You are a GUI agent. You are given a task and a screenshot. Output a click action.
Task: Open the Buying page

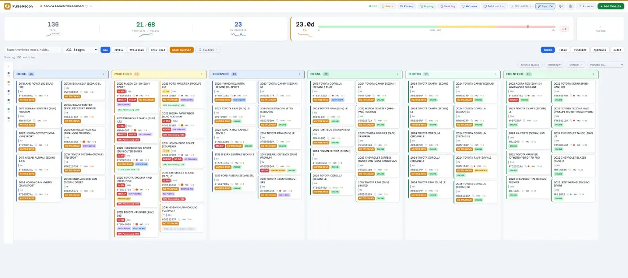pos(427,6)
